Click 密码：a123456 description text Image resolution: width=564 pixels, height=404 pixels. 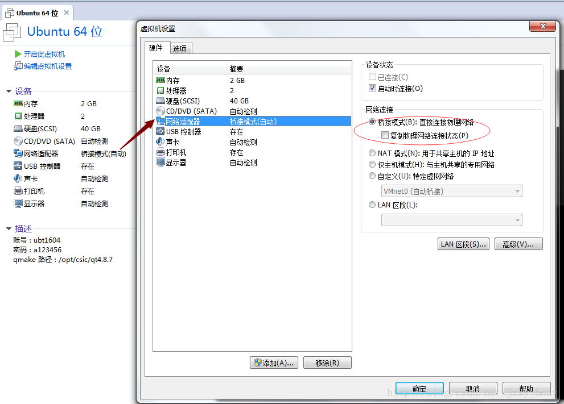pyautogui.click(x=37, y=249)
